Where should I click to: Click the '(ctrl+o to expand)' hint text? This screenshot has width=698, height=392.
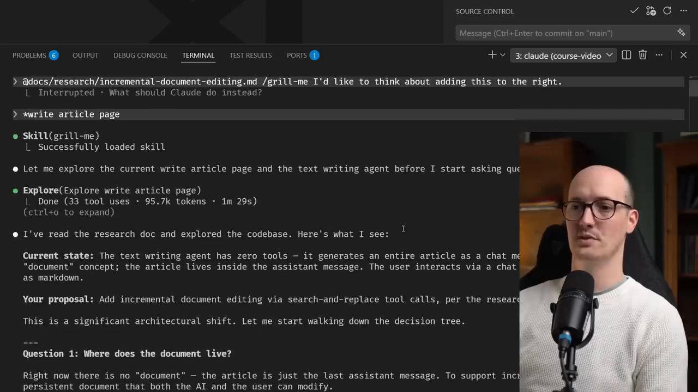[x=69, y=212]
